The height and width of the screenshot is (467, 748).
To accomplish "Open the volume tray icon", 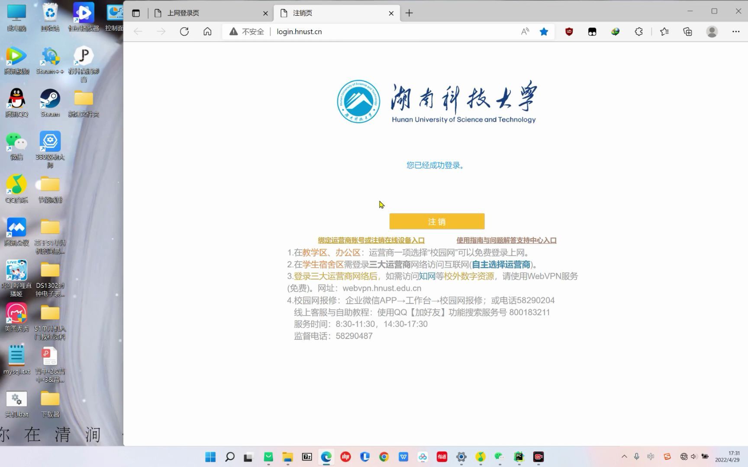I will click(x=694, y=457).
